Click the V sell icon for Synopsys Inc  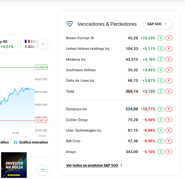(169, 109)
